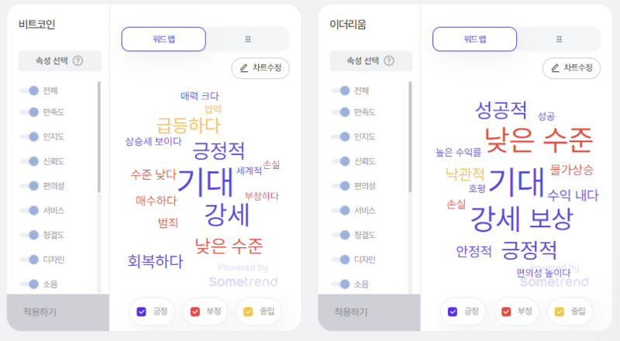Toggle the 전체 switch in 비트코인 panel
The width and height of the screenshot is (620, 341).
click(x=29, y=91)
